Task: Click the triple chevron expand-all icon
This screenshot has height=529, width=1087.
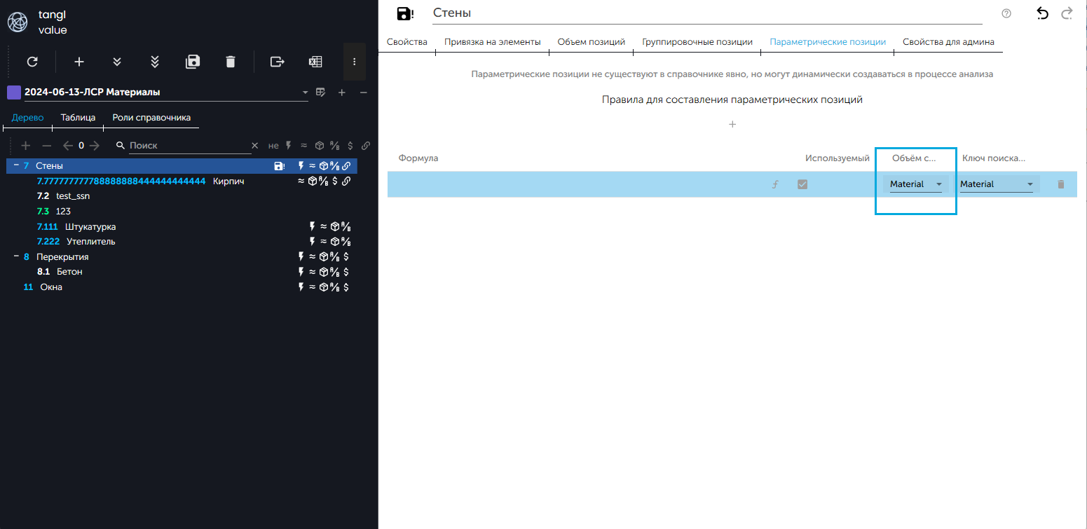Action: [155, 62]
